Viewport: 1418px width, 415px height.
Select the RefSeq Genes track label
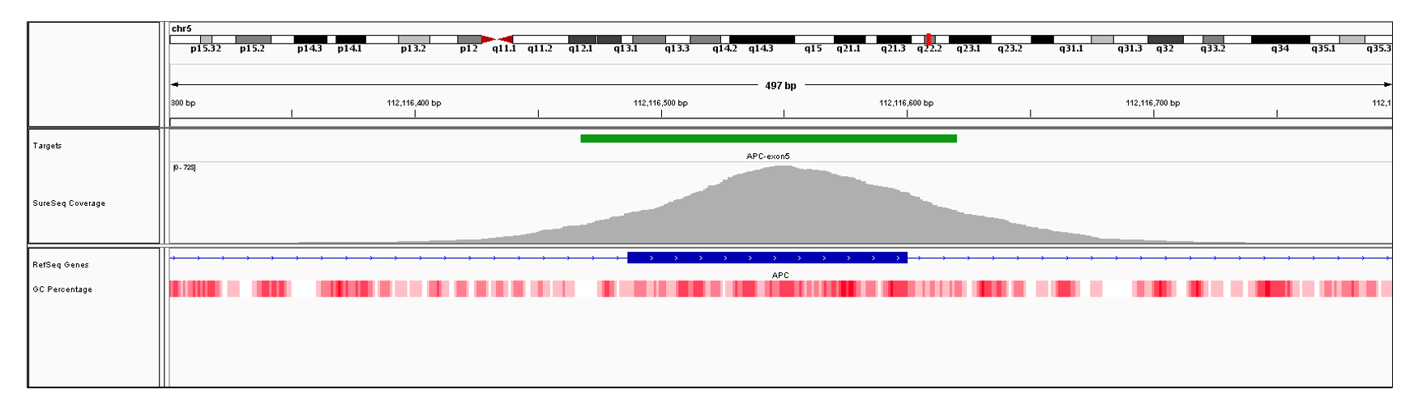[61, 265]
